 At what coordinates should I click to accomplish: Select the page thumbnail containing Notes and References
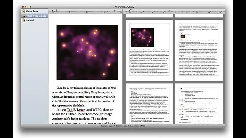click(199, 104)
